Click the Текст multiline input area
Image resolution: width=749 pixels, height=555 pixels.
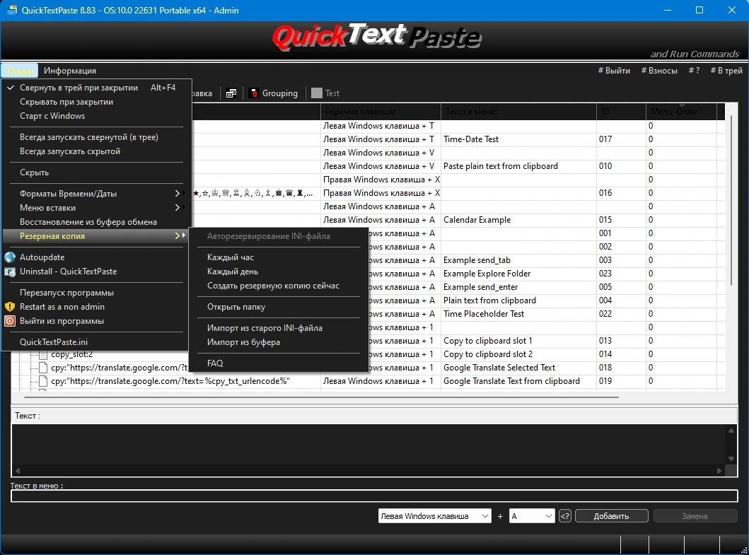click(368, 445)
